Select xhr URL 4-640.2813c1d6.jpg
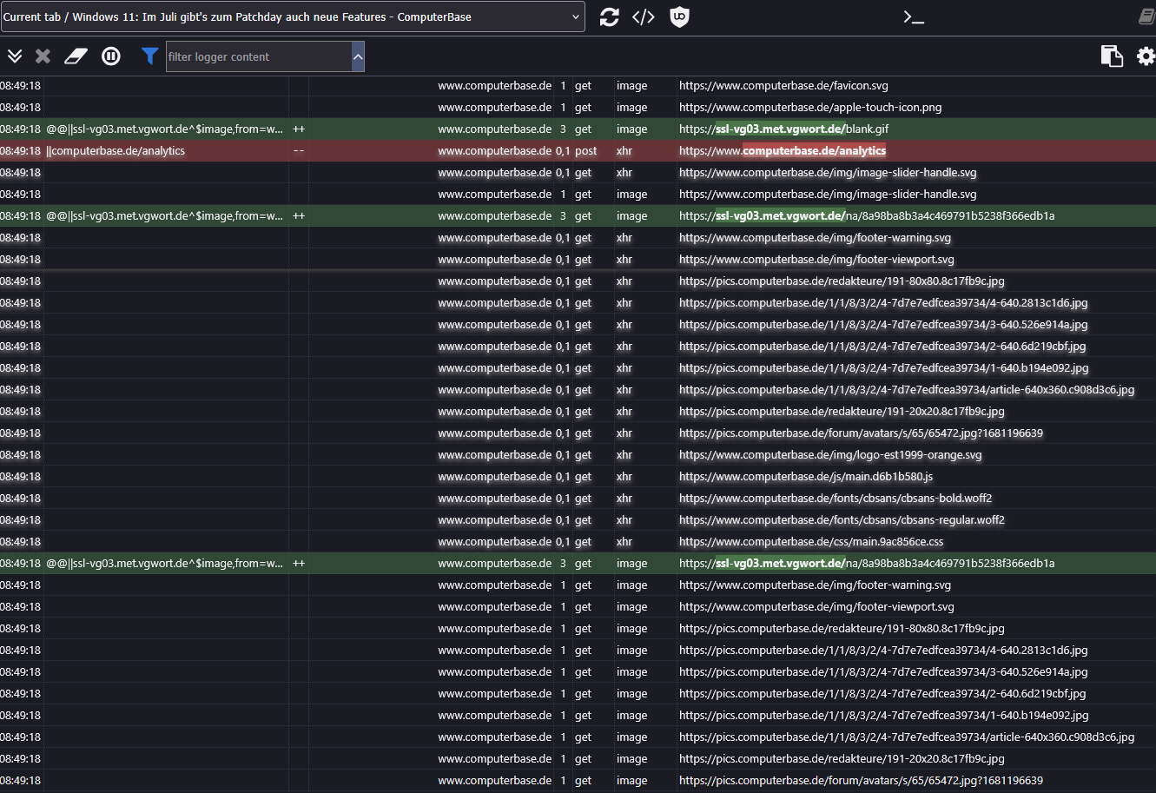 click(x=883, y=303)
